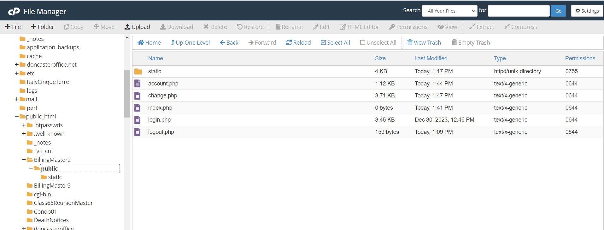Select the change.php file icon
This screenshot has width=604, height=230.
tap(138, 96)
